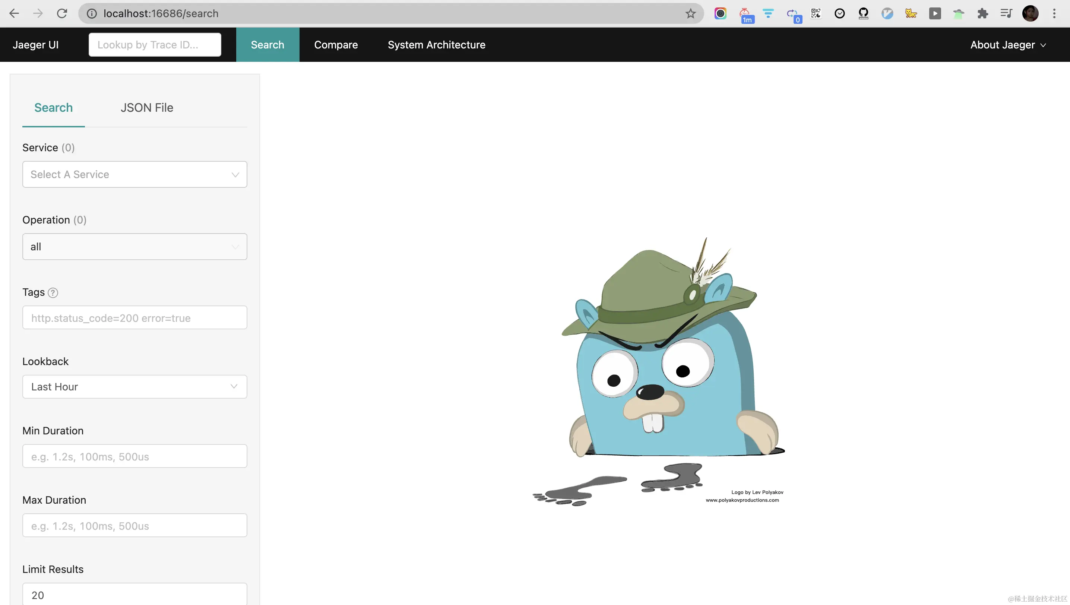Expand the About Jaeger menu
1070x605 pixels.
point(1008,45)
